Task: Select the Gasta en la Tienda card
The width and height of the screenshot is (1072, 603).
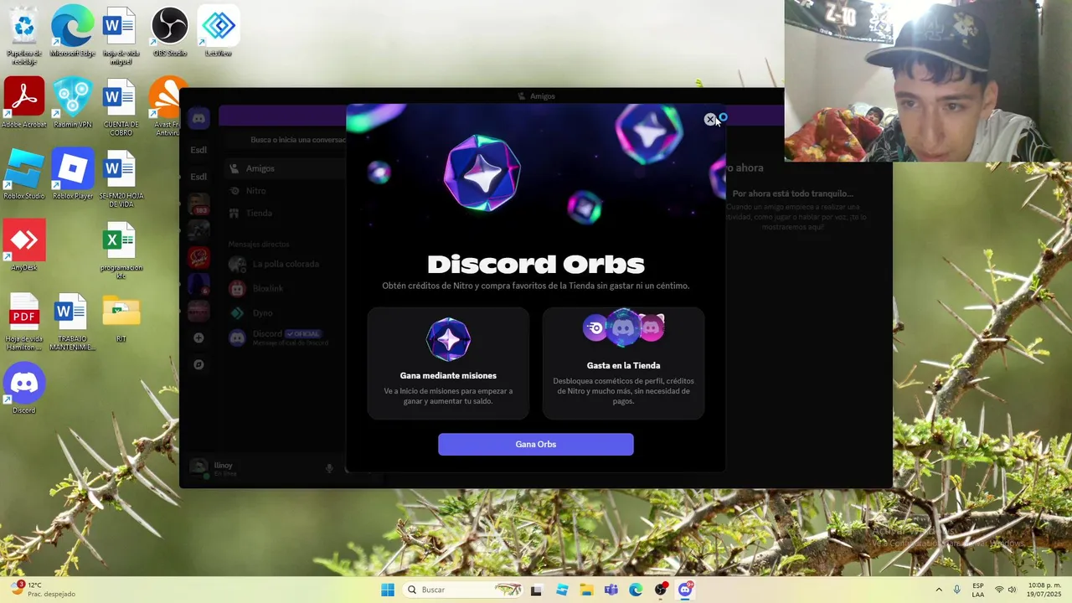Action: point(623,363)
